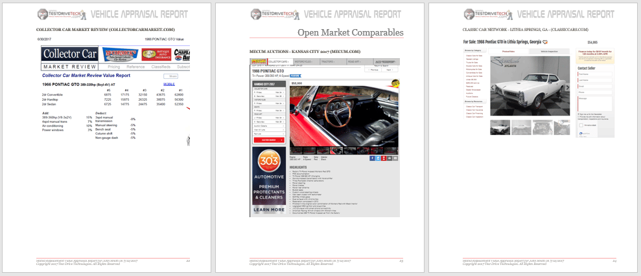This screenshot has width=641, height=276.
Task: Click the Share button on value report
Action: (171, 76)
